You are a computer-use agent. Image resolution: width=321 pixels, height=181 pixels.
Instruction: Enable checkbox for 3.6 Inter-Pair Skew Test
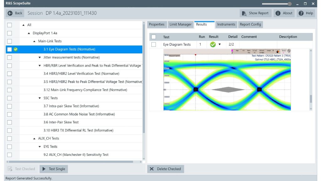[9, 122]
